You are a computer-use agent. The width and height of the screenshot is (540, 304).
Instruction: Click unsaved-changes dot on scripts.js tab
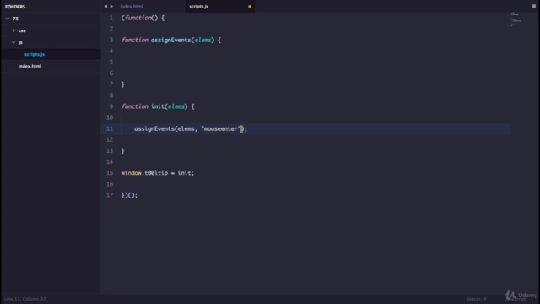[x=250, y=7]
